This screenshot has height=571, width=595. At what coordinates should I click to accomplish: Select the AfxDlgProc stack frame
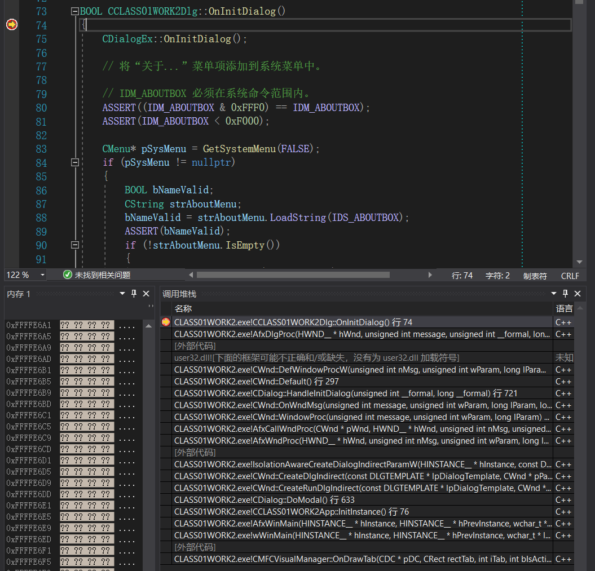point(363,334)
